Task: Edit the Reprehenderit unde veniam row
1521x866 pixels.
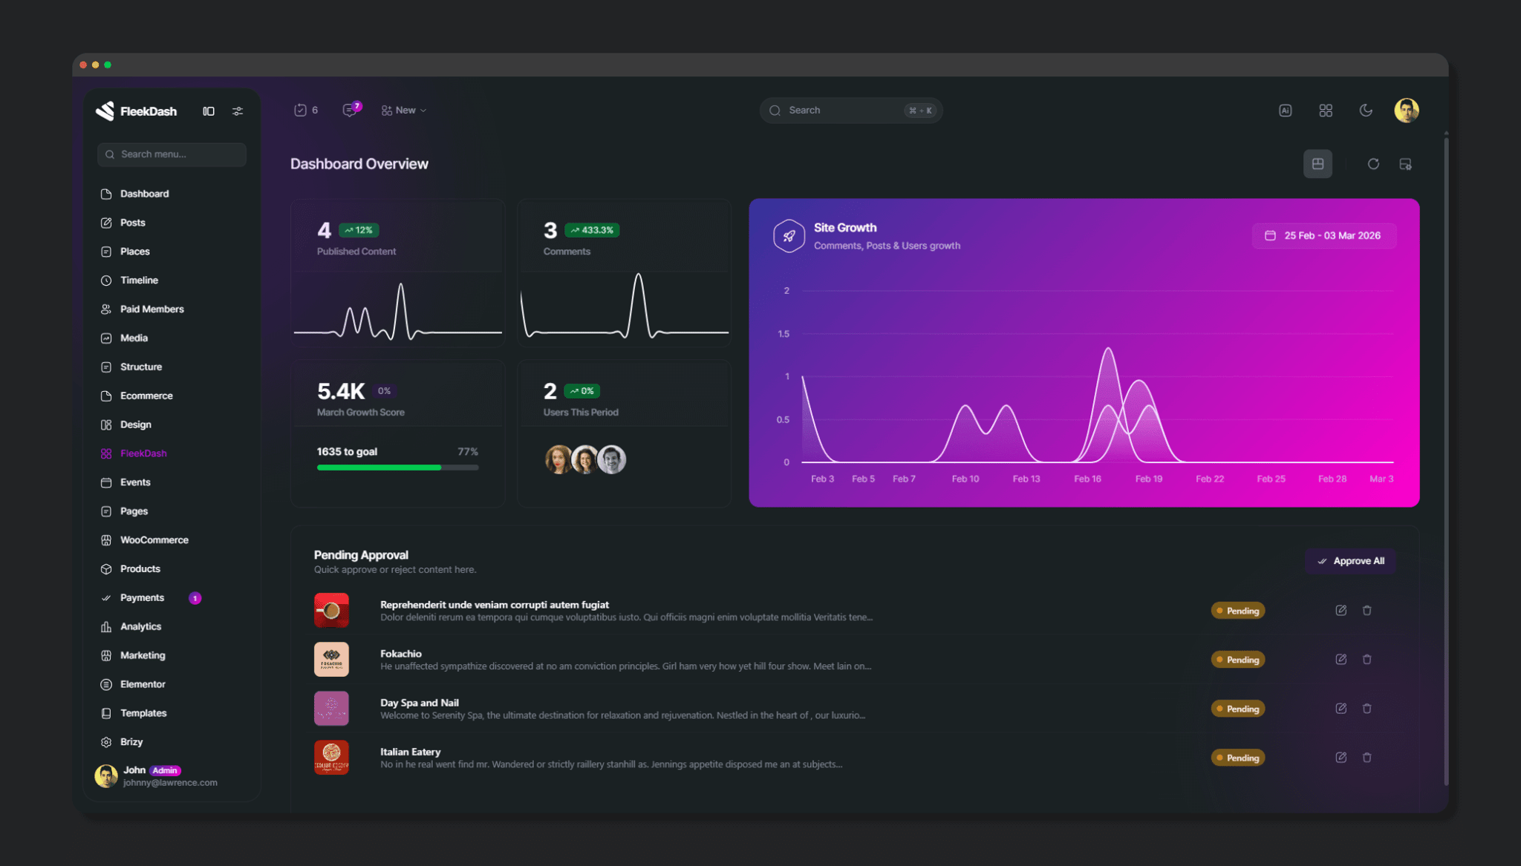Action: [x=1341, y=610]
